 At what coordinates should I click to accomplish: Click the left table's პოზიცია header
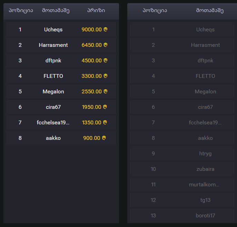click(21, 11)
